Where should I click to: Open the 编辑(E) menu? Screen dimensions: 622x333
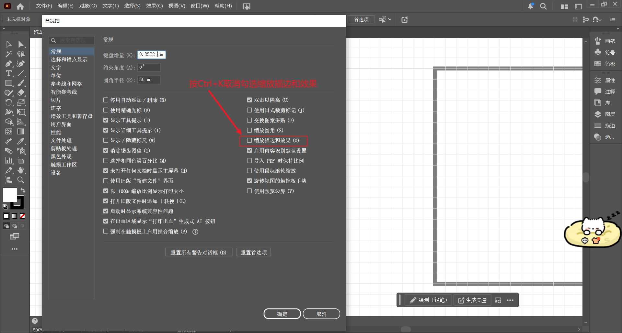click(65, 6)
